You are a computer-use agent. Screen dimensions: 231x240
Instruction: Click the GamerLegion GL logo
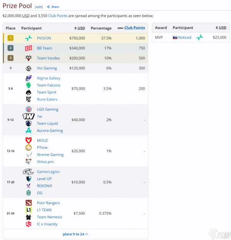click(28, 172)
